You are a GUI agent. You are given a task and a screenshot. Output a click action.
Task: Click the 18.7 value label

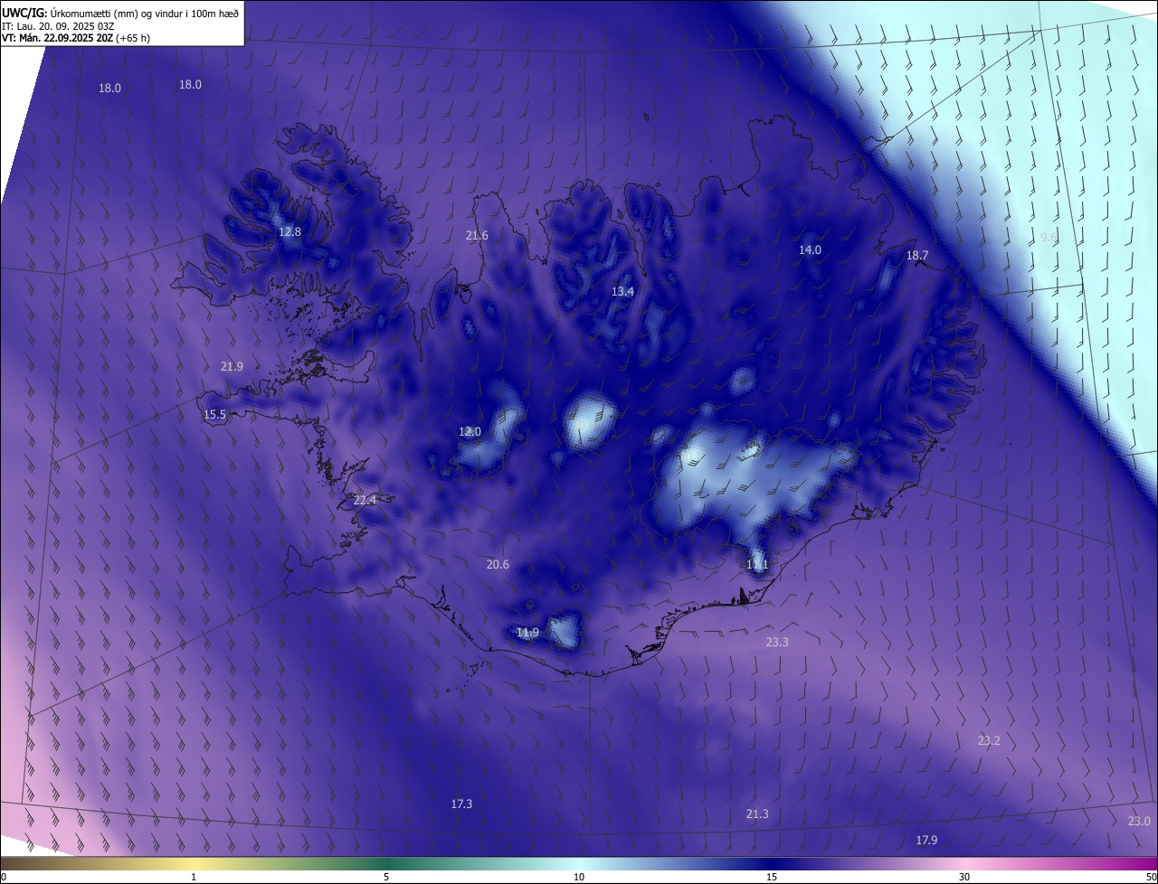(x=917, y=256)
